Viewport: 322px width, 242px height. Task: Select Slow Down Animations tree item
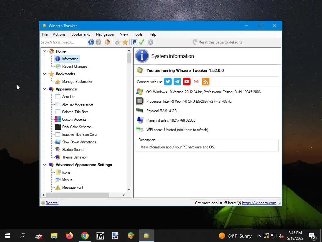79,142
